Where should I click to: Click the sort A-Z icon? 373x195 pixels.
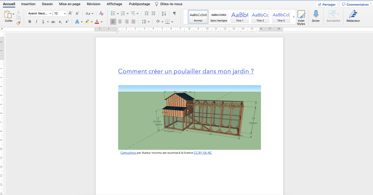point(164,13)
